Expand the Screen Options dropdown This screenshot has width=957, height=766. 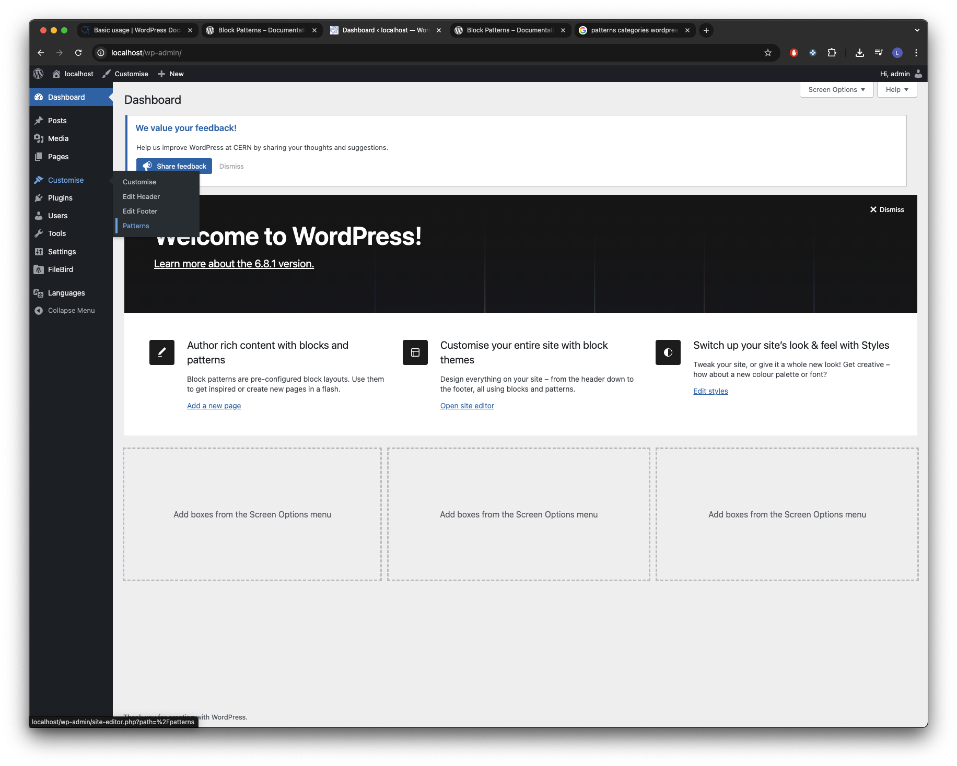[836, 89]
